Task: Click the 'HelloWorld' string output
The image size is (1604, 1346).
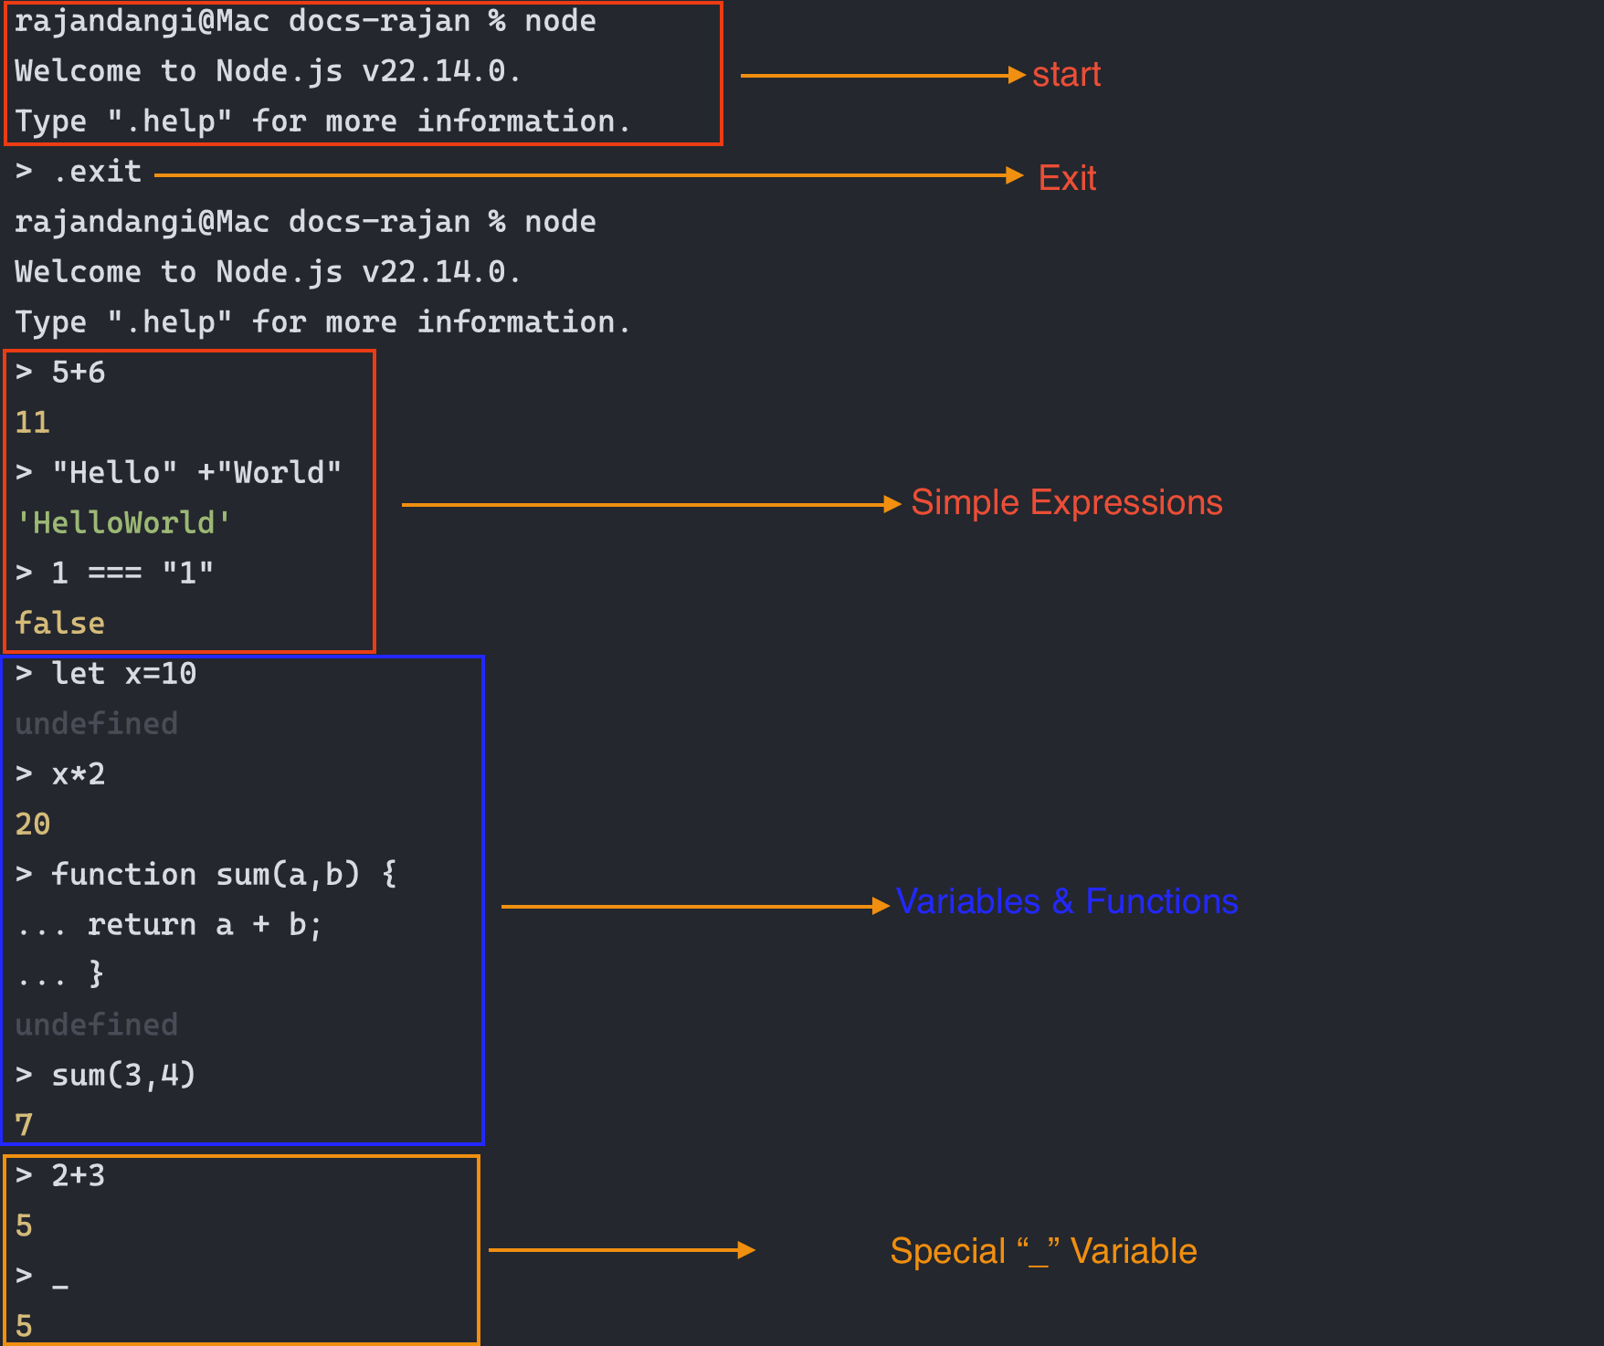Action: (123, 523)
